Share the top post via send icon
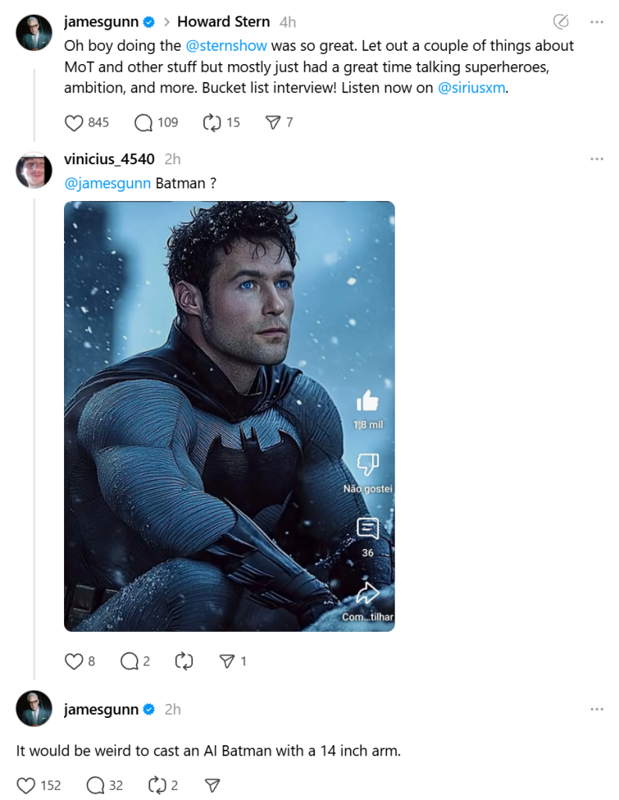619x800 pixels. (x=273, y=123)
